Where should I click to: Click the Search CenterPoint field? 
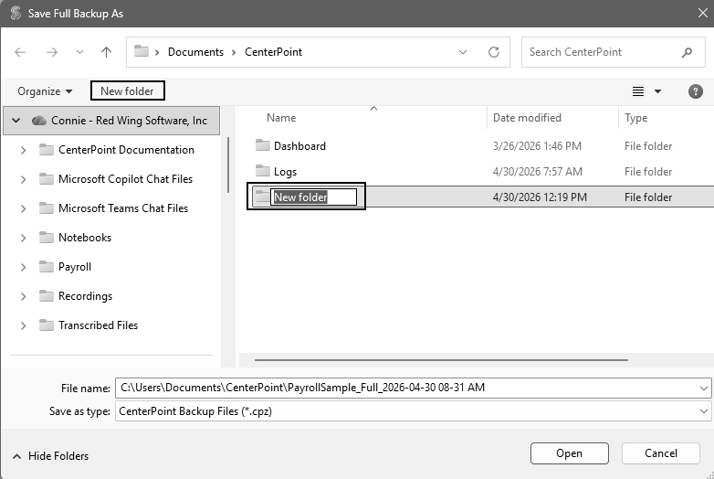point(613,52)
